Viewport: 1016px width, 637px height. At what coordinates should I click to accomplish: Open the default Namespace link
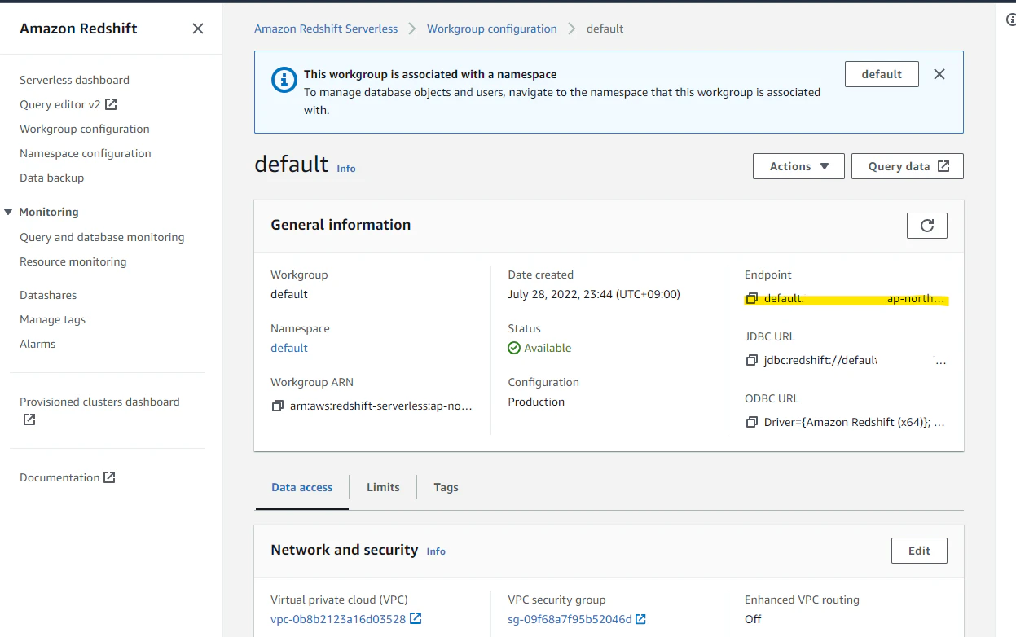click(x=289, y=348)
